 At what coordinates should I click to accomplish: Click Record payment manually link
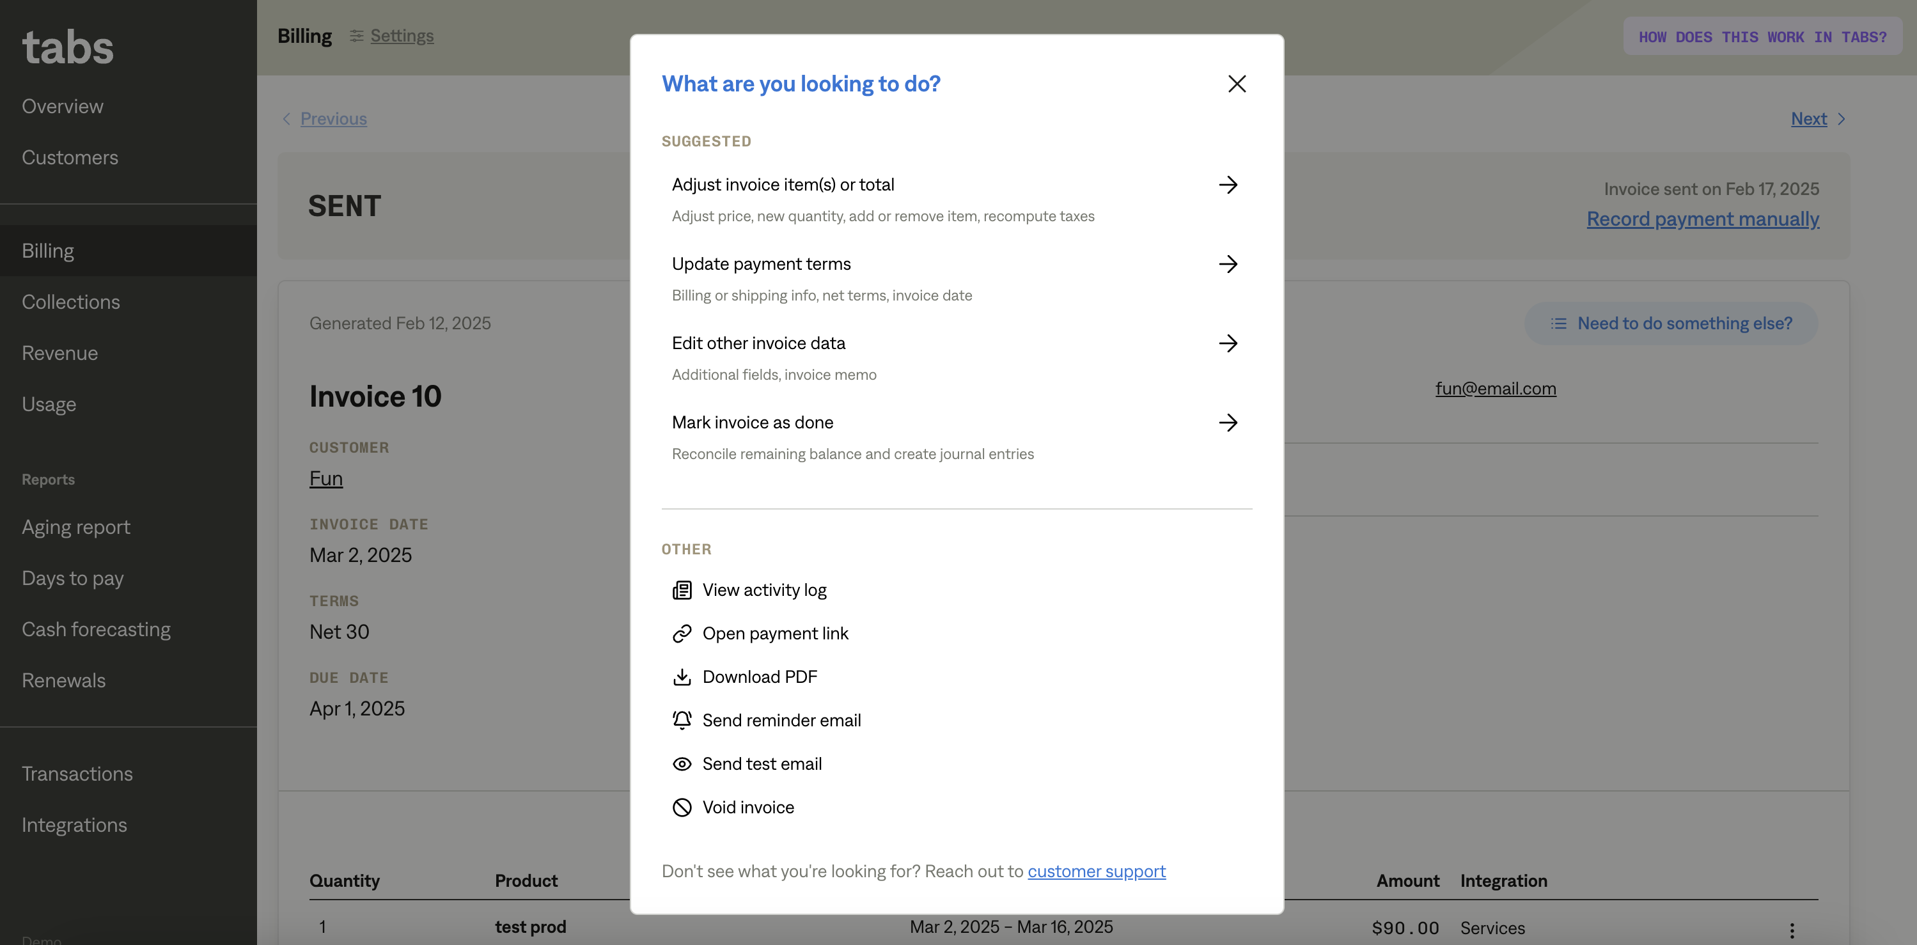click(1703, 219)
